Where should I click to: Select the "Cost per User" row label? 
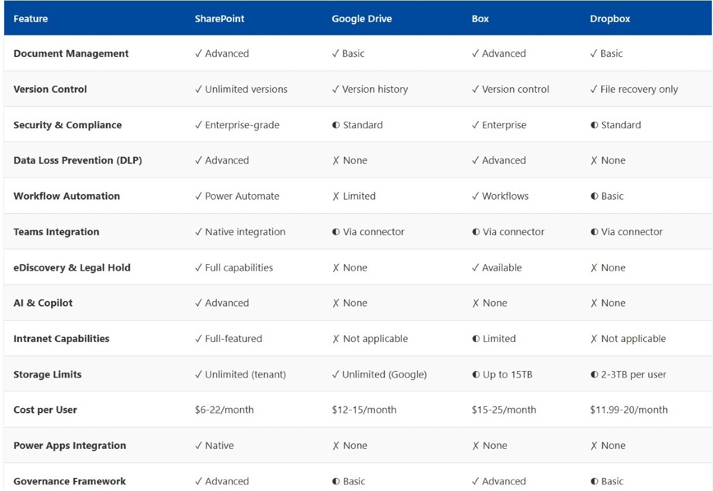click(x=45, y=410)
